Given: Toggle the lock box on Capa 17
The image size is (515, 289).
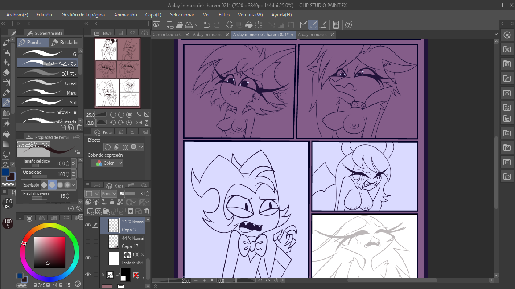Looking at the screenshot, I should click(x=96, y=242).
